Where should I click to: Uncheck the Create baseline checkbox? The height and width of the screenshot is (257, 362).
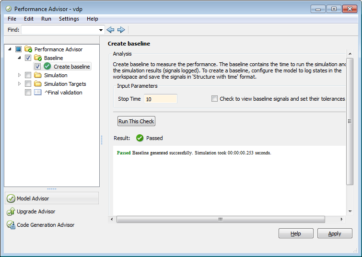coord(37,67)
